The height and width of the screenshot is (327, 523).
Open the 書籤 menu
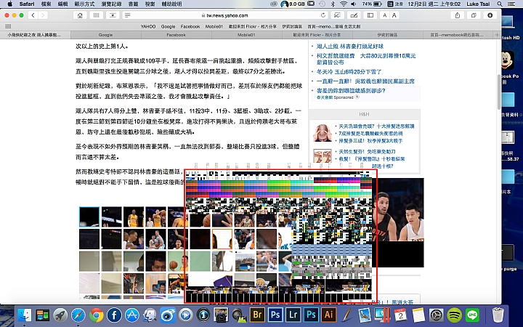(x=134, y=4)
